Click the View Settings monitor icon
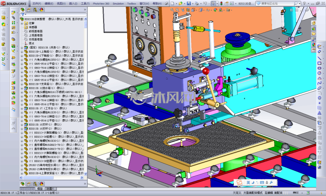The height and width of the screenshot is (196, 326). (x=229, y=10)
